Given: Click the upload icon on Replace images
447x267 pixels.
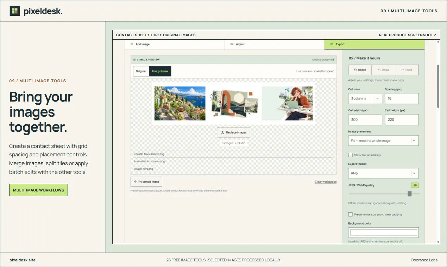Looking at the screenshot, I should [222, 132].
